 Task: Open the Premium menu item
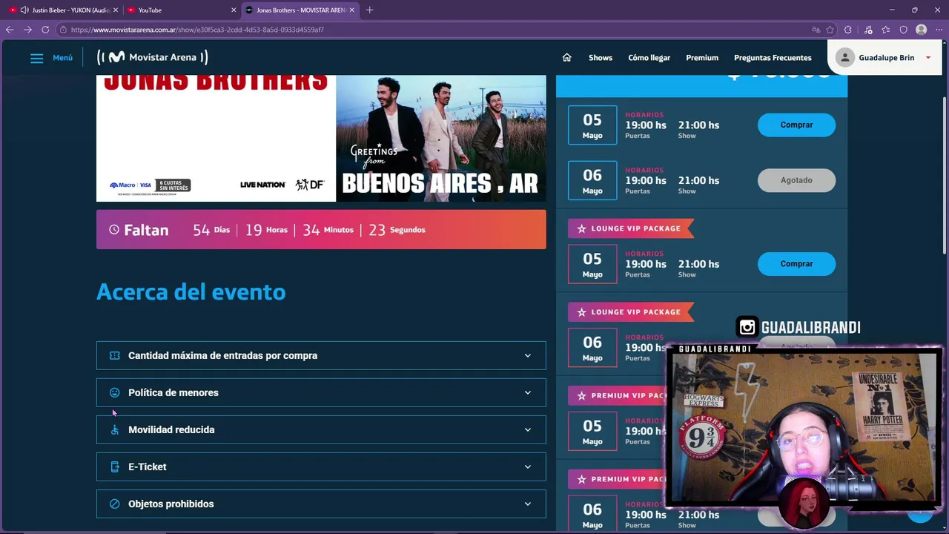click(x=702, y=58)
